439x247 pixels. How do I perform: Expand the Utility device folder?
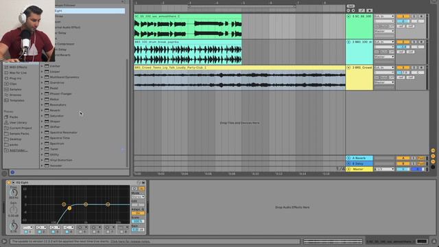42,154
